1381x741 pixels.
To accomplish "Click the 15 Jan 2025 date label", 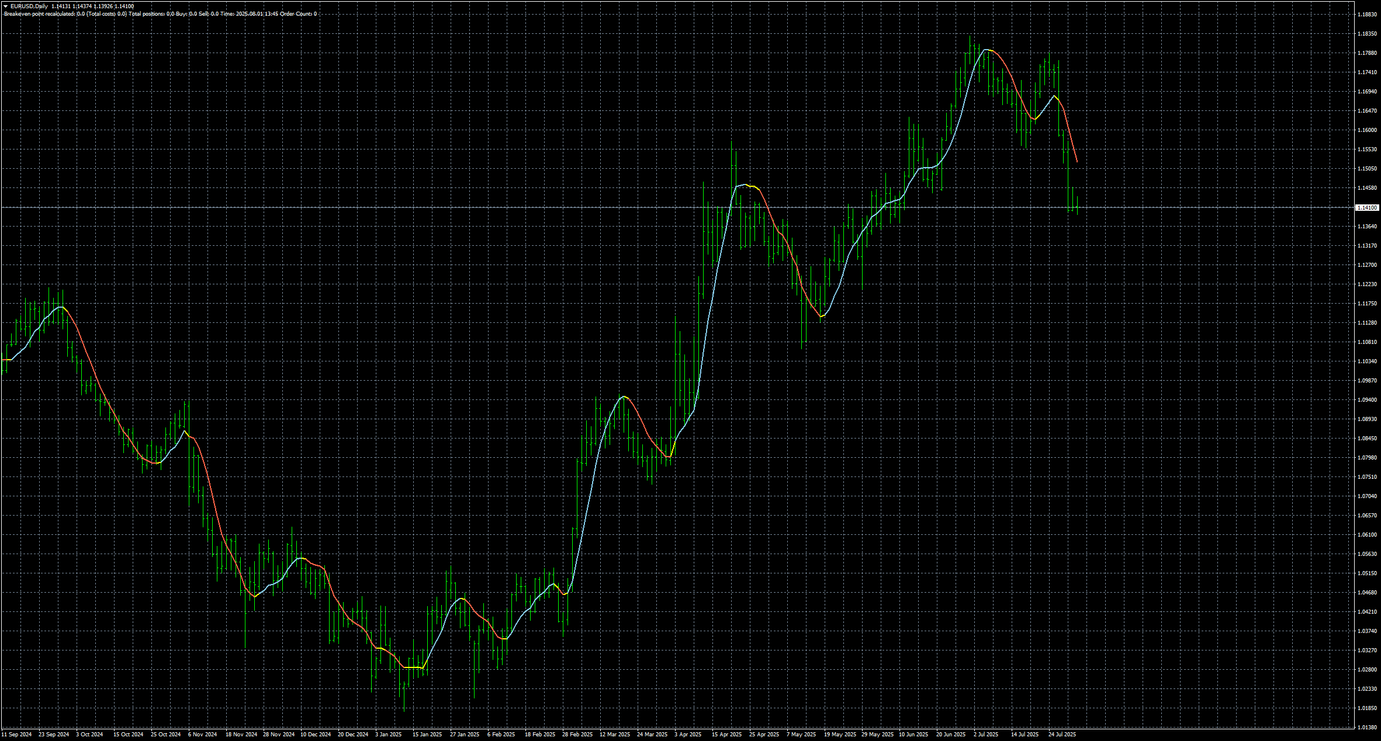I will [428, 735].
